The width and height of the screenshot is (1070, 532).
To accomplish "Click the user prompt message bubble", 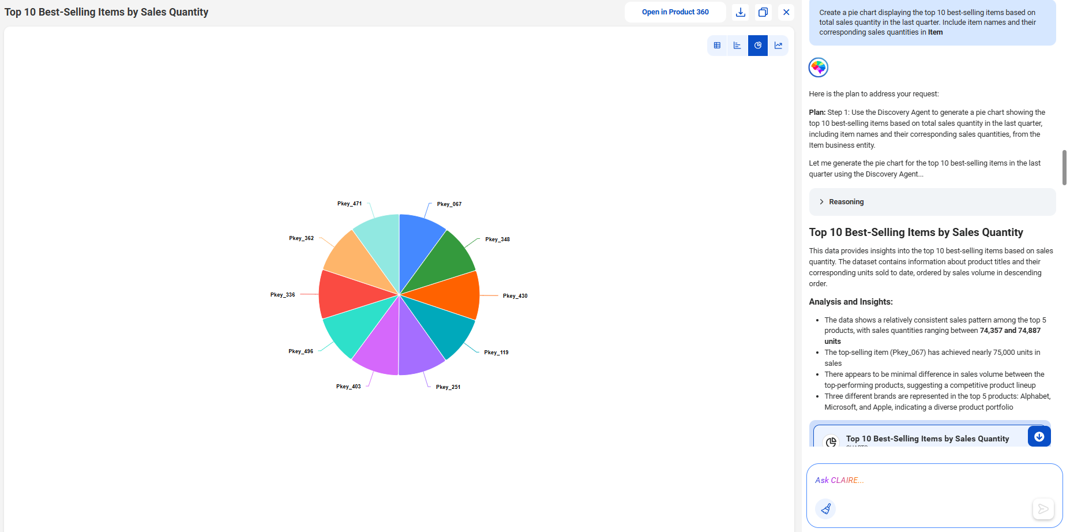I will (x=932, y=23).
